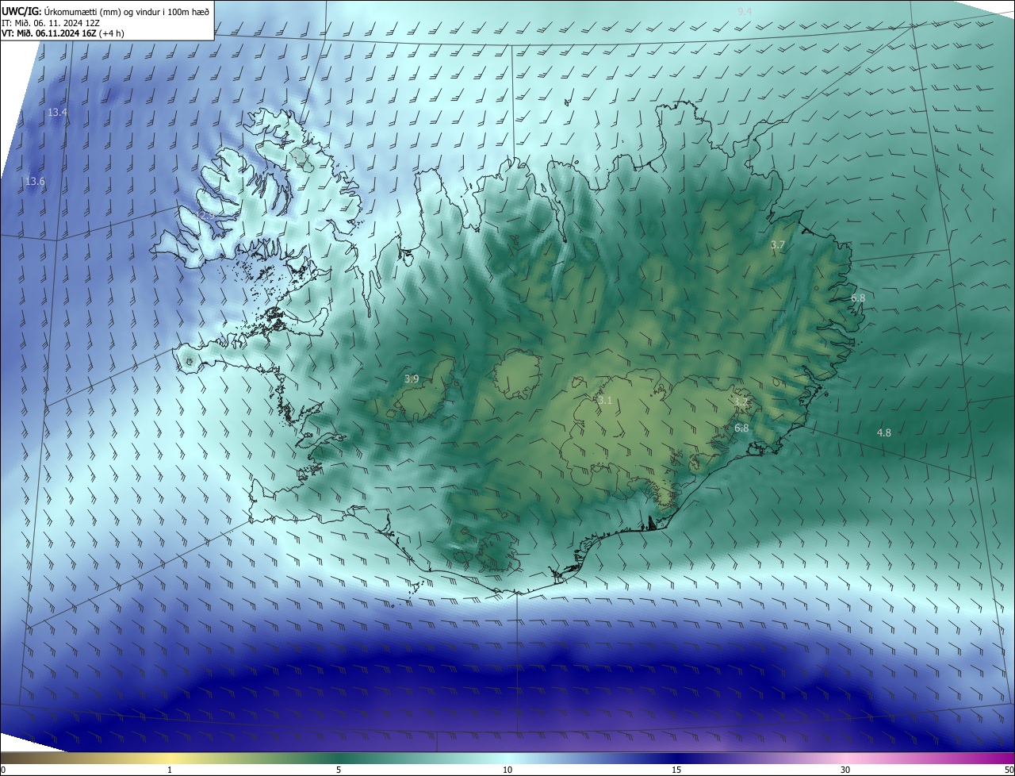Image resolution: width=1015 pixels, height=776 pixels.
Task: Click the 9.4 value label on the map
Action: (x=745, y=11)
